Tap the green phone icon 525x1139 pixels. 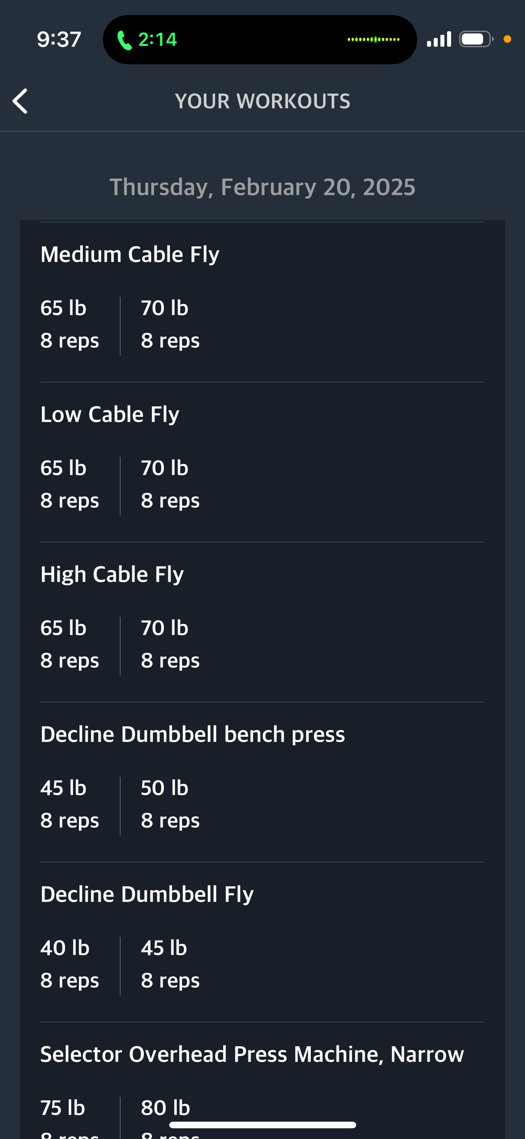[x=124, y=40]
